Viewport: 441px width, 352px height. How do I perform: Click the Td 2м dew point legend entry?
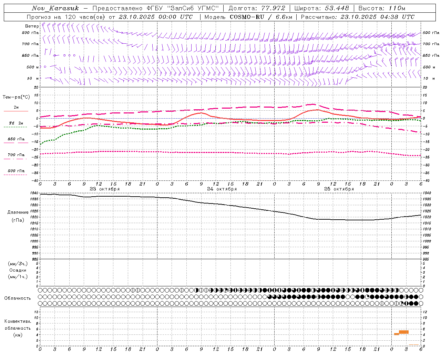[16, 123]
